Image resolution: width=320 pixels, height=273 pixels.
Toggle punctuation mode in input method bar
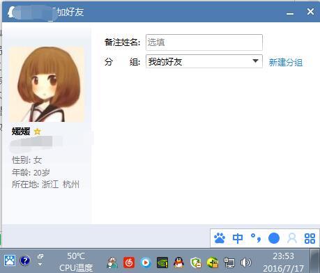point(256,238)
